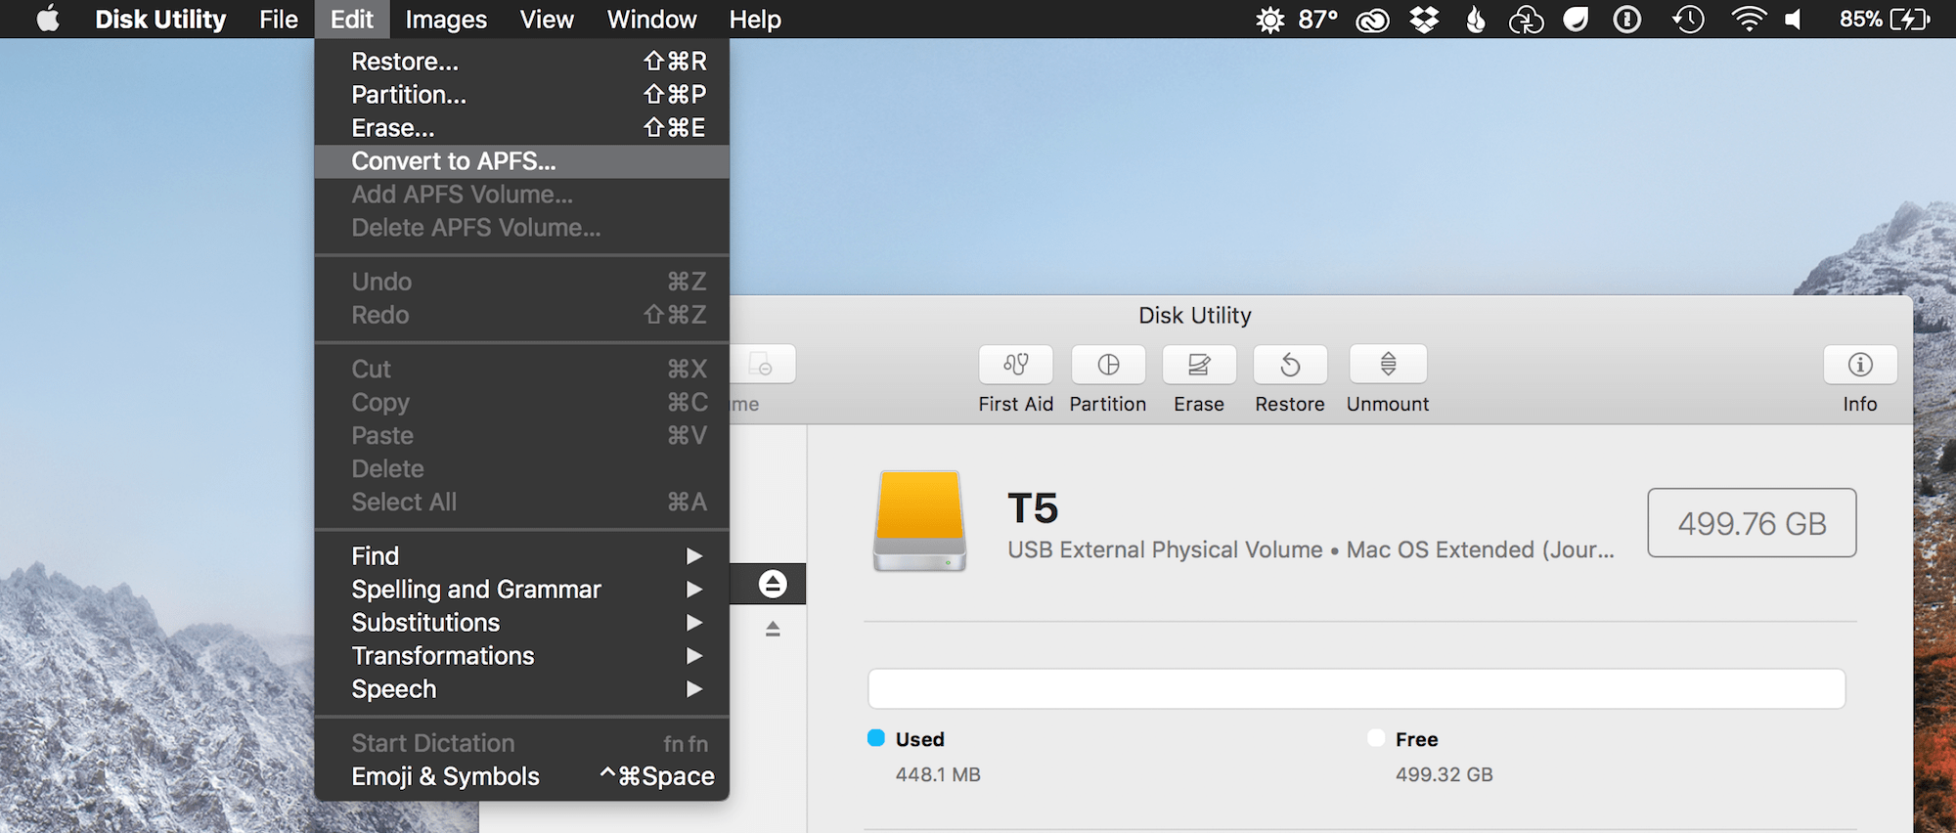The width and height of the screenshot is (1956, 833).
Task: Open the Disk Utility application menu
Action: coord(160,19)
